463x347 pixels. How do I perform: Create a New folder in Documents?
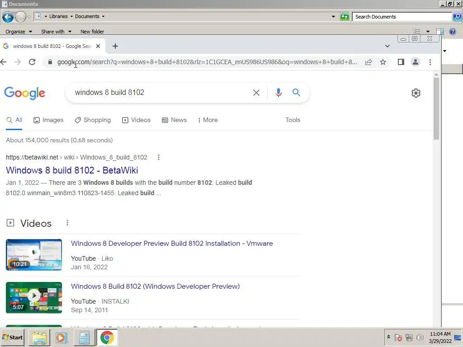pyautogui.click(x=92, y=32)
